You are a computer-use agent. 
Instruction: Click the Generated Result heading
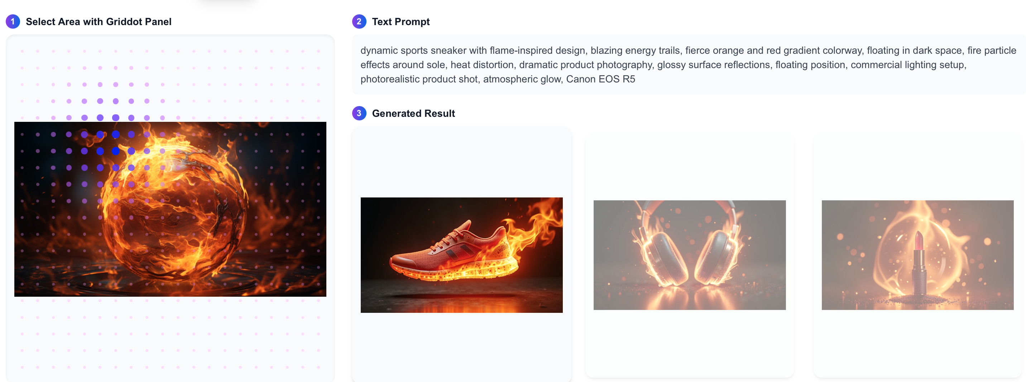click(x=413, y=113)
